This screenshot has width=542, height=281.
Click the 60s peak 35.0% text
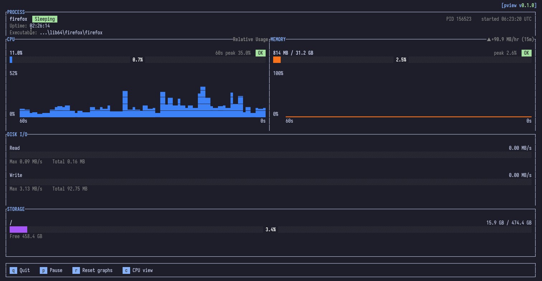[233, 53]
